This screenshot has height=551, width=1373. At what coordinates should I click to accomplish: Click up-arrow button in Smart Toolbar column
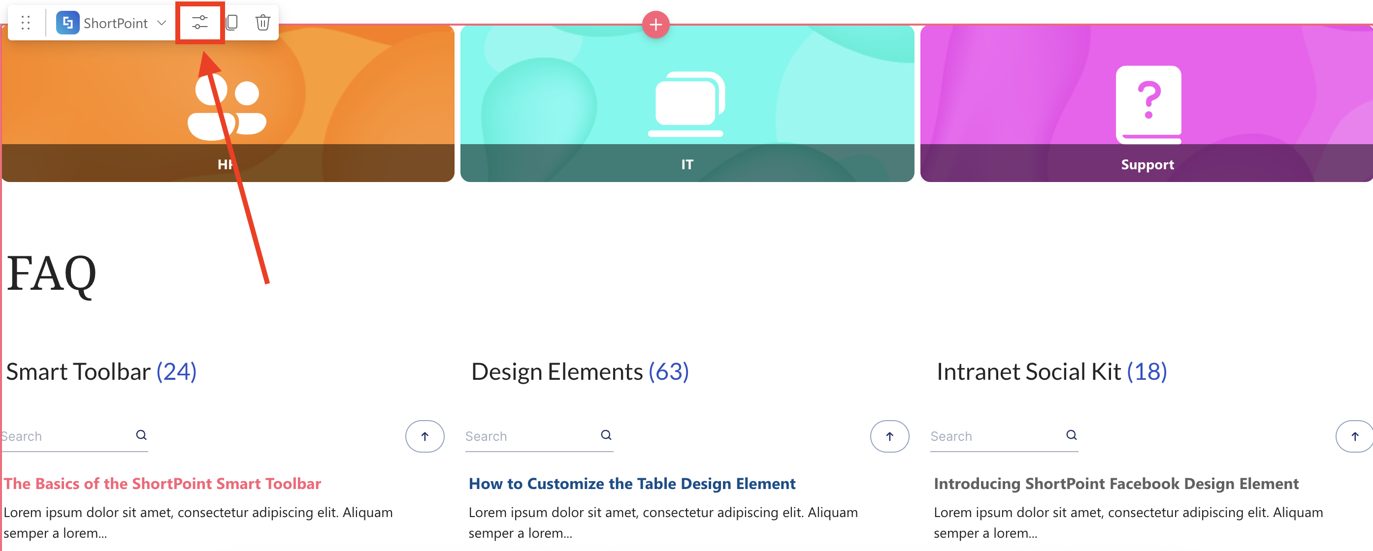425,436
